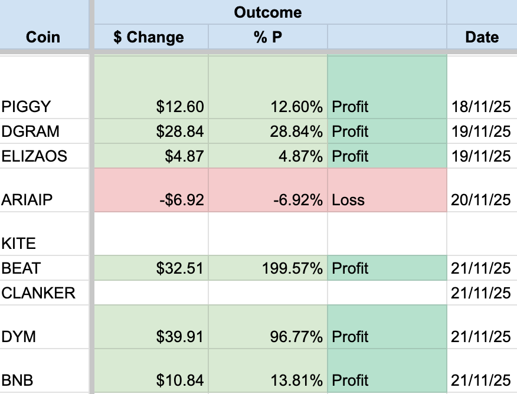Click the % P header cell

(268, 37)
